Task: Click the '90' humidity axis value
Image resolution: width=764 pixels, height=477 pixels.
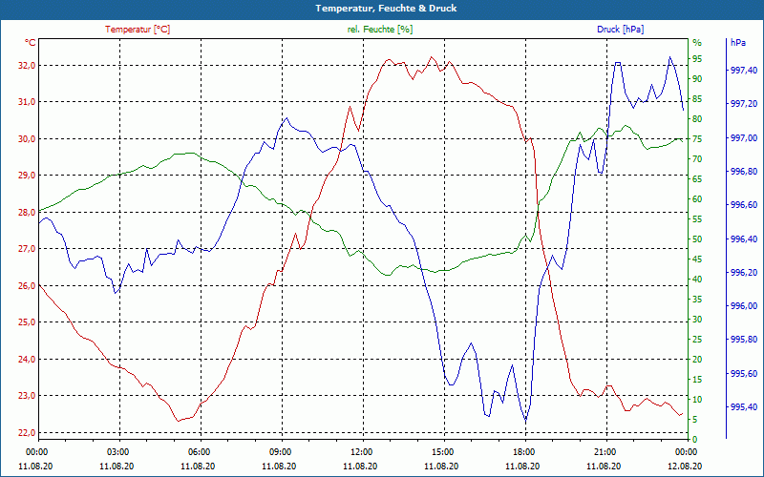Action: click(697, 79)
